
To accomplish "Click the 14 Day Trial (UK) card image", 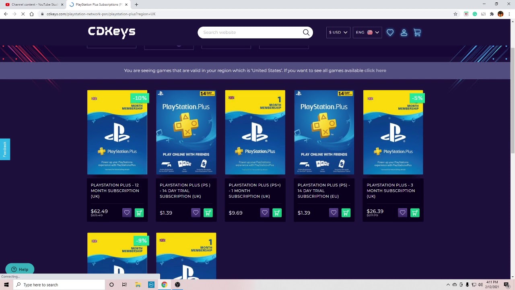I will (x=186, y=132).
